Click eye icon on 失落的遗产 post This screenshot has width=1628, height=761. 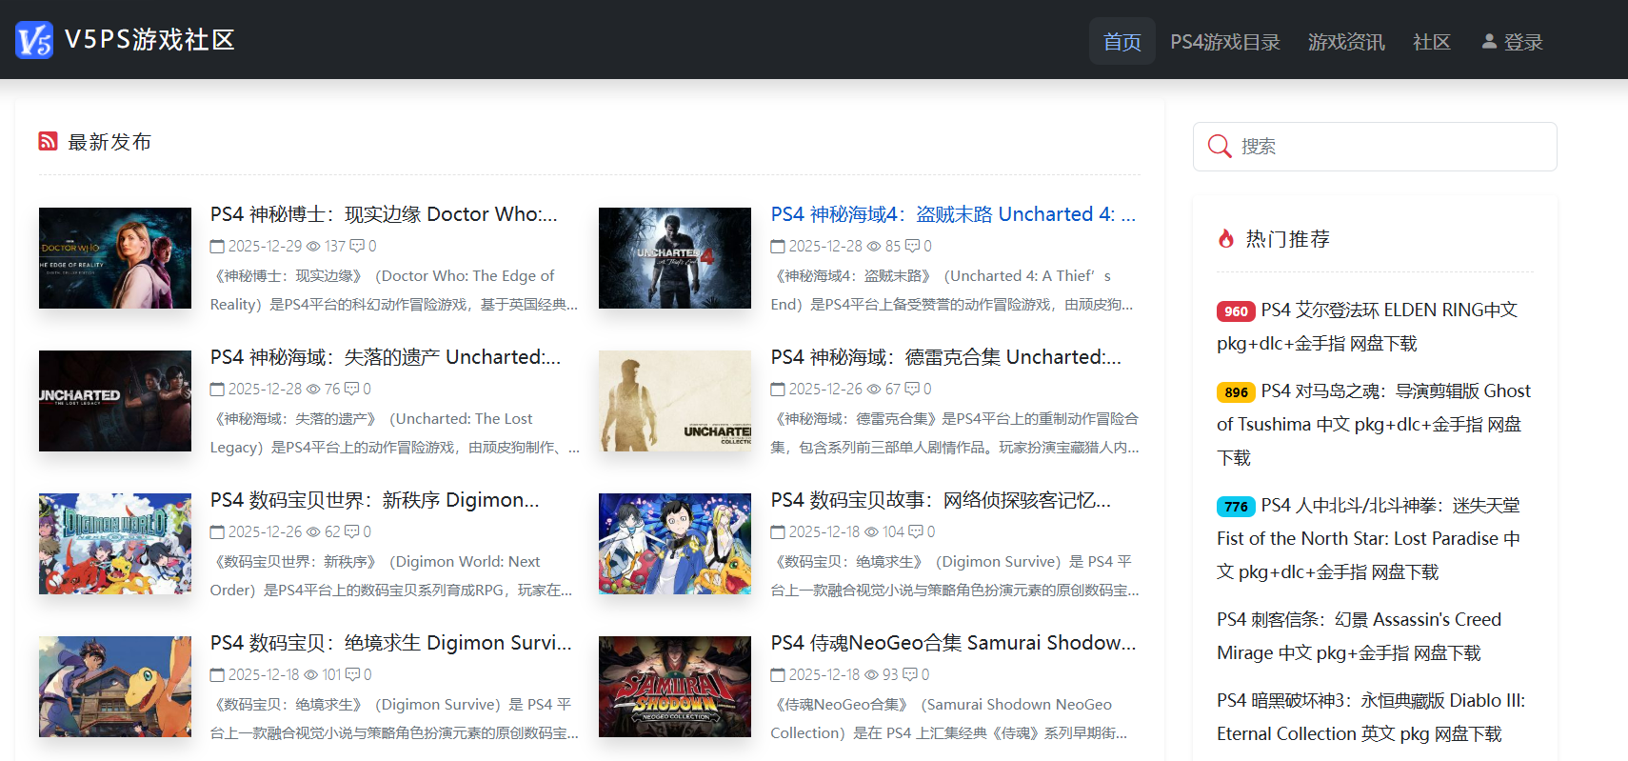coord(313,389)
